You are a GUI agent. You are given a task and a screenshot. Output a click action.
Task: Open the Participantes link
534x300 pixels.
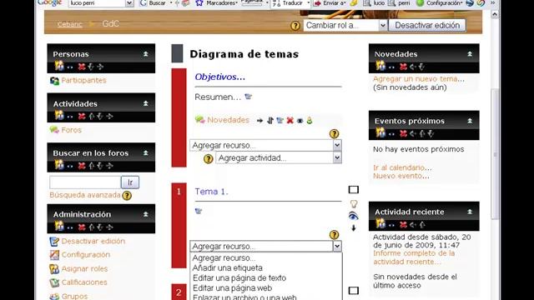[x=83, y=81]
